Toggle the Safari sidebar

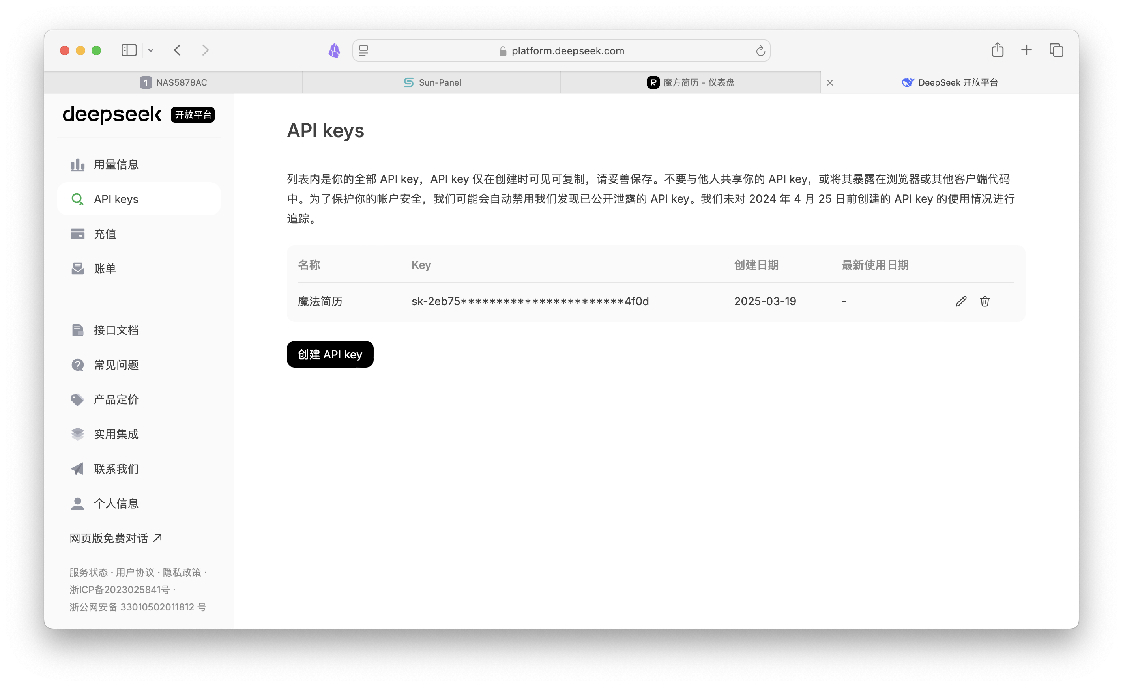[x=129, y=50]
